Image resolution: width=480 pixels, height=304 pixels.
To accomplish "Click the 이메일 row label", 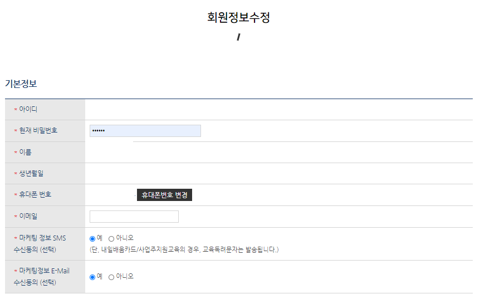I will click(x=28, y=217).
